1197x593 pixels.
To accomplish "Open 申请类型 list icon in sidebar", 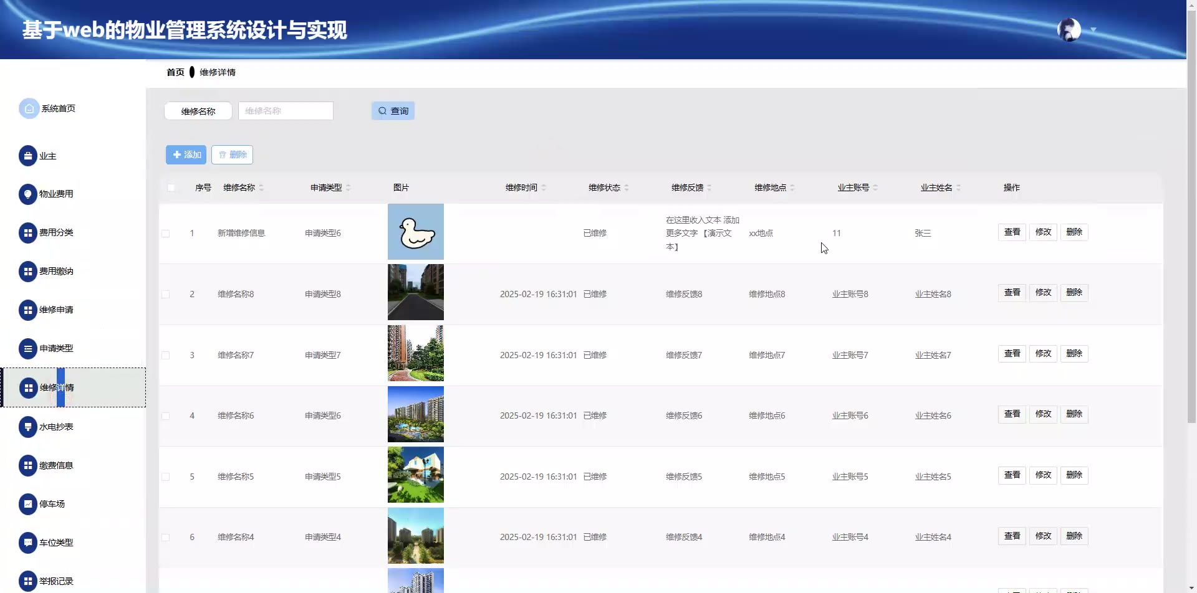I will tap(28, 349).
